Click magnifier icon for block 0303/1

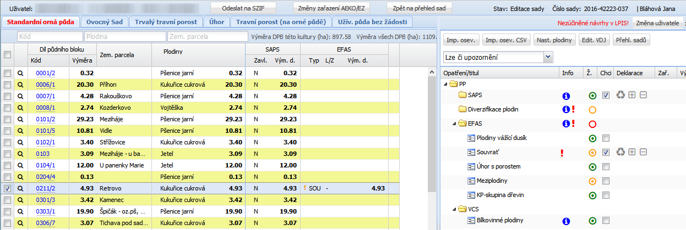point(21,211)
